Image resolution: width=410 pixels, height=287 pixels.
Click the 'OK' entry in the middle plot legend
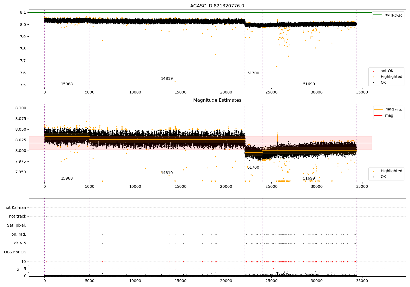click(380, 177)
